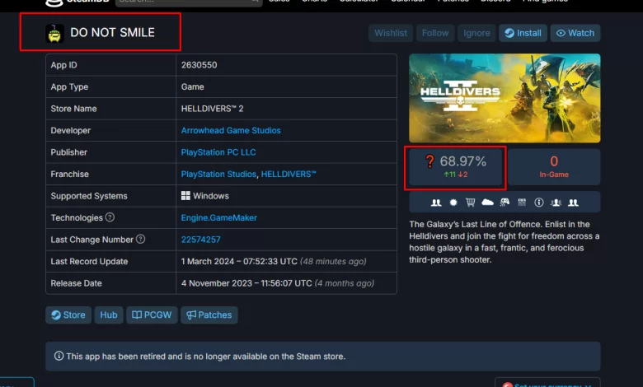The image size is (643, 387).
Task: Open the Store page button
Action: click(x=68, y=315)
